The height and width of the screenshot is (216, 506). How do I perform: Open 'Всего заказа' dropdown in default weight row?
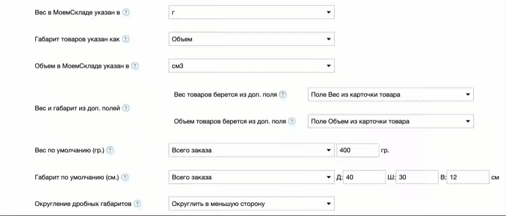click(251, 150)
